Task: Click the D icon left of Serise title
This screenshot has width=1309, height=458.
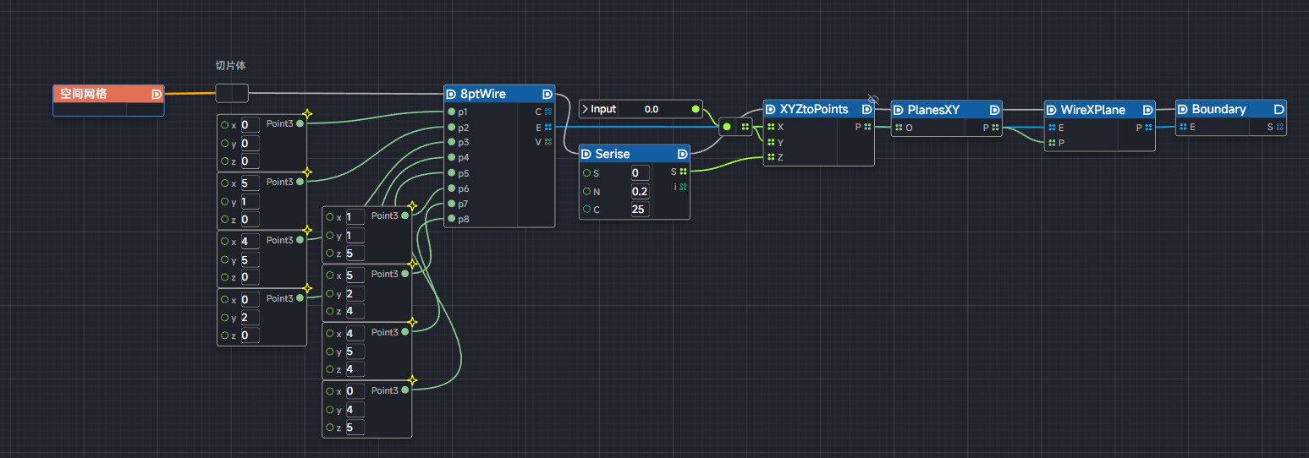Action: click(x=586, y=154)
